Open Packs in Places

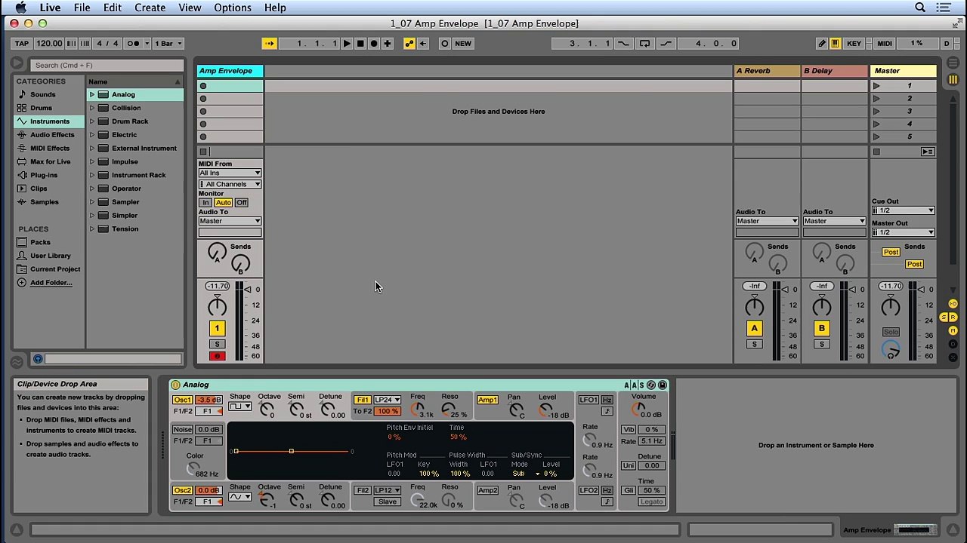click(40, 242)
